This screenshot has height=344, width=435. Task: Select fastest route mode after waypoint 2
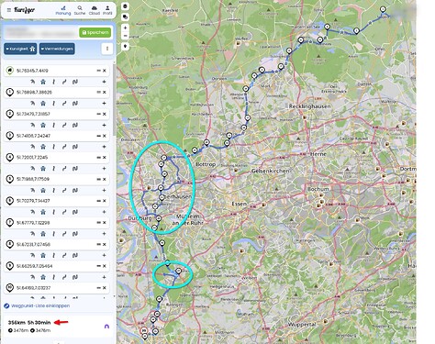click(32, 125)
